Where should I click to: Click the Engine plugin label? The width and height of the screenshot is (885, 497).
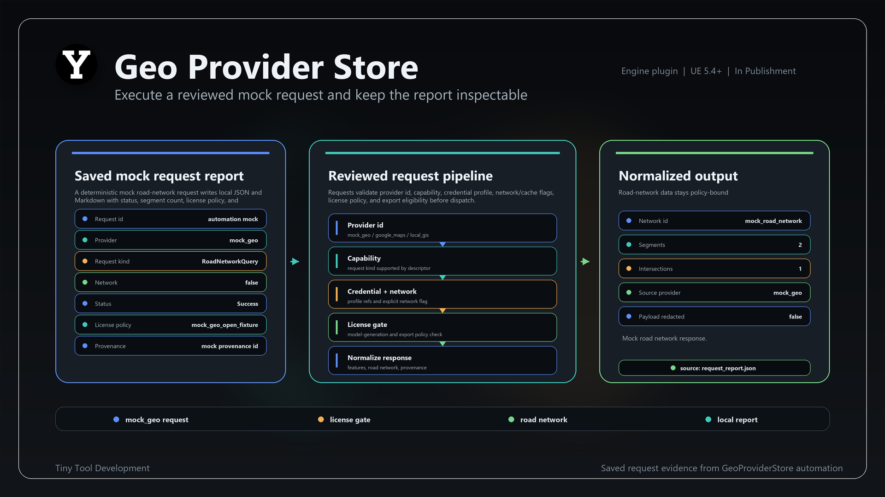649,71
